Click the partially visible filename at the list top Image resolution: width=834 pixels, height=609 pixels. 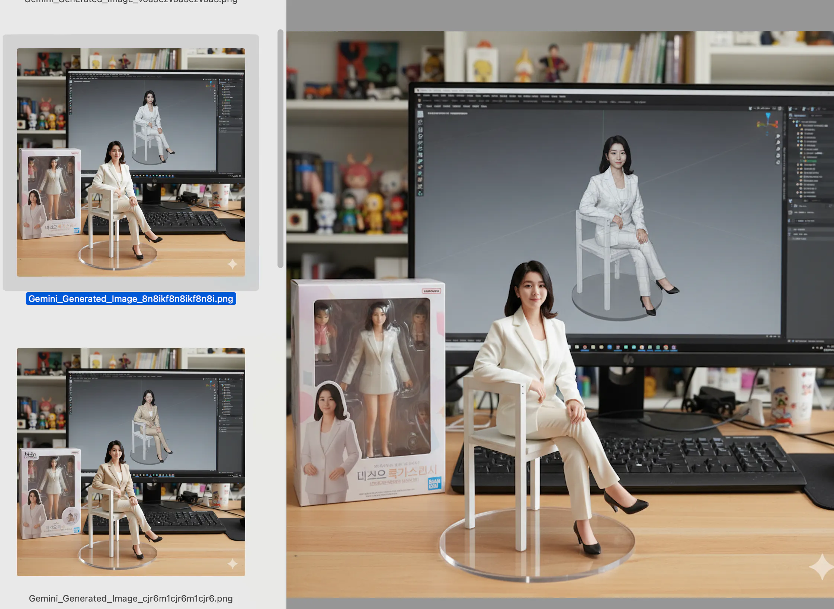(131, 1)
